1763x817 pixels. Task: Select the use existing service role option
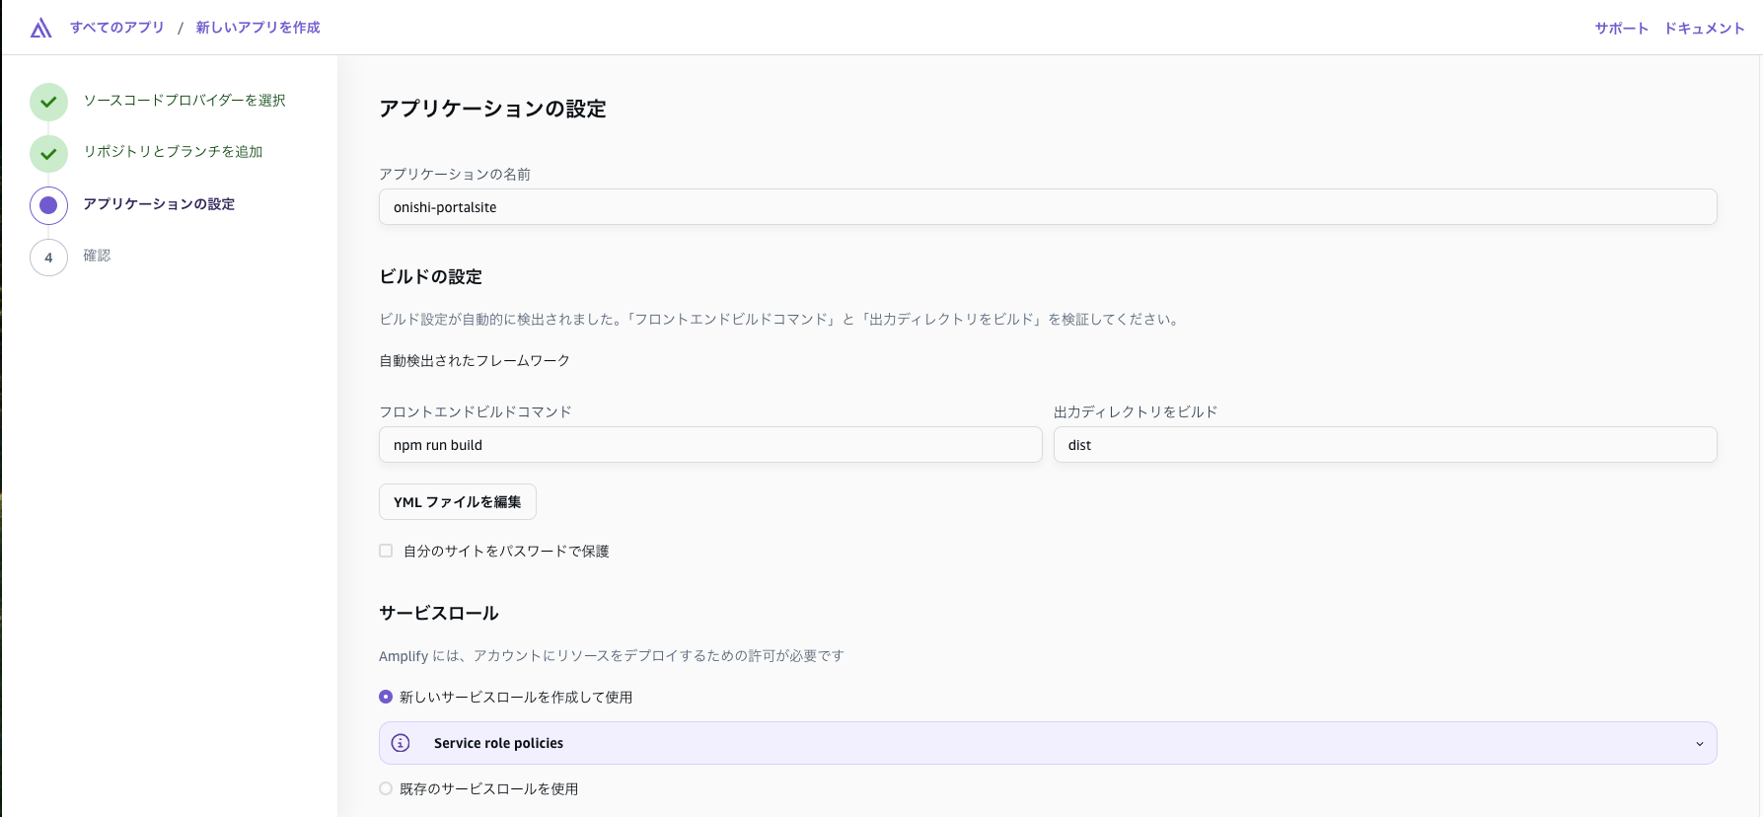386,788
